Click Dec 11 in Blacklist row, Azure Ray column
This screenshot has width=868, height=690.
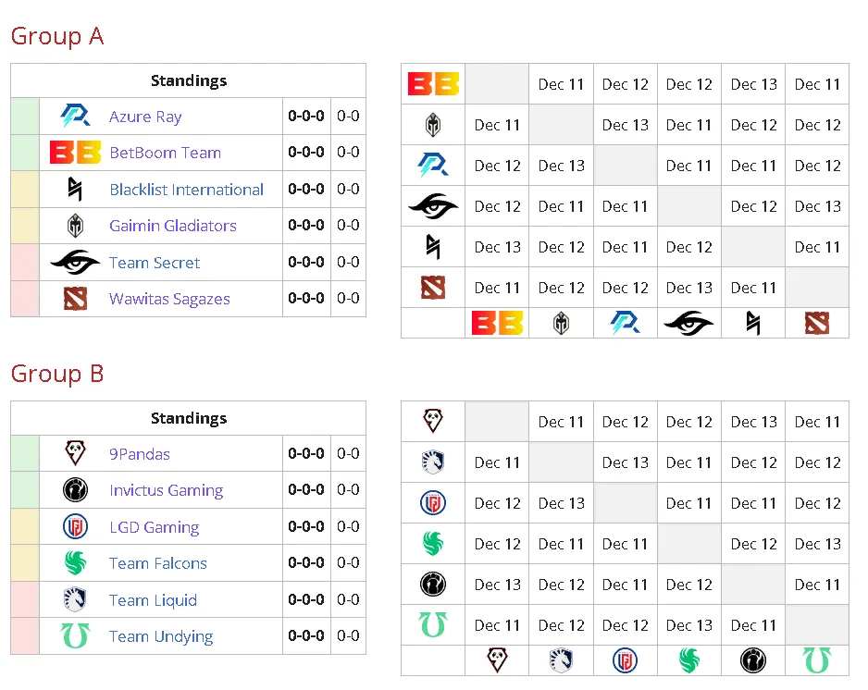tap(625, 247)
